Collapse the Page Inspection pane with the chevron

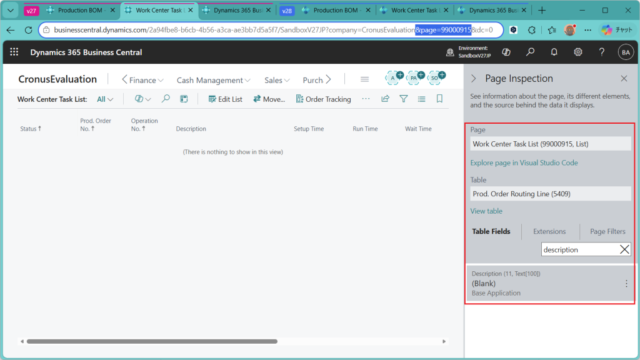point(473,79)
